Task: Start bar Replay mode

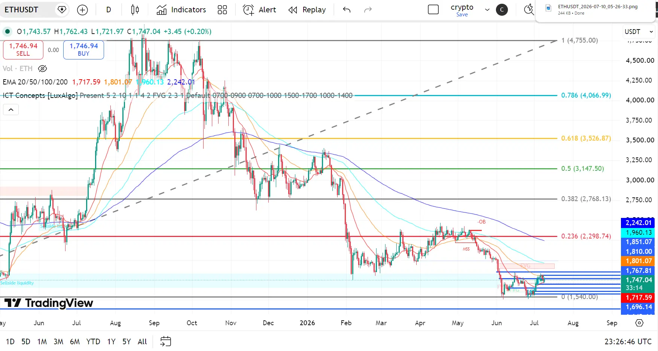Action: click(307, 10)
